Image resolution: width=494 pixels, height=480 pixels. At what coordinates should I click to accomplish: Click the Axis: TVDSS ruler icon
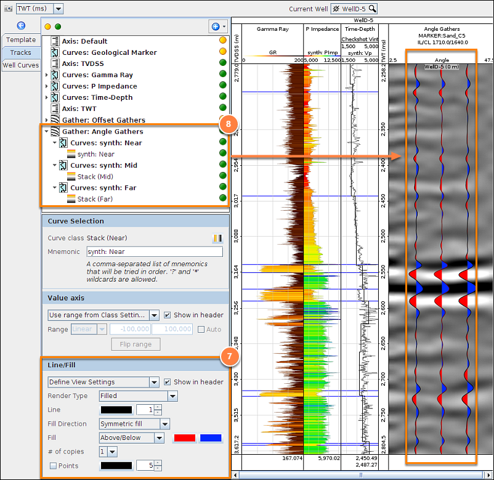click(x=54, y=64)
